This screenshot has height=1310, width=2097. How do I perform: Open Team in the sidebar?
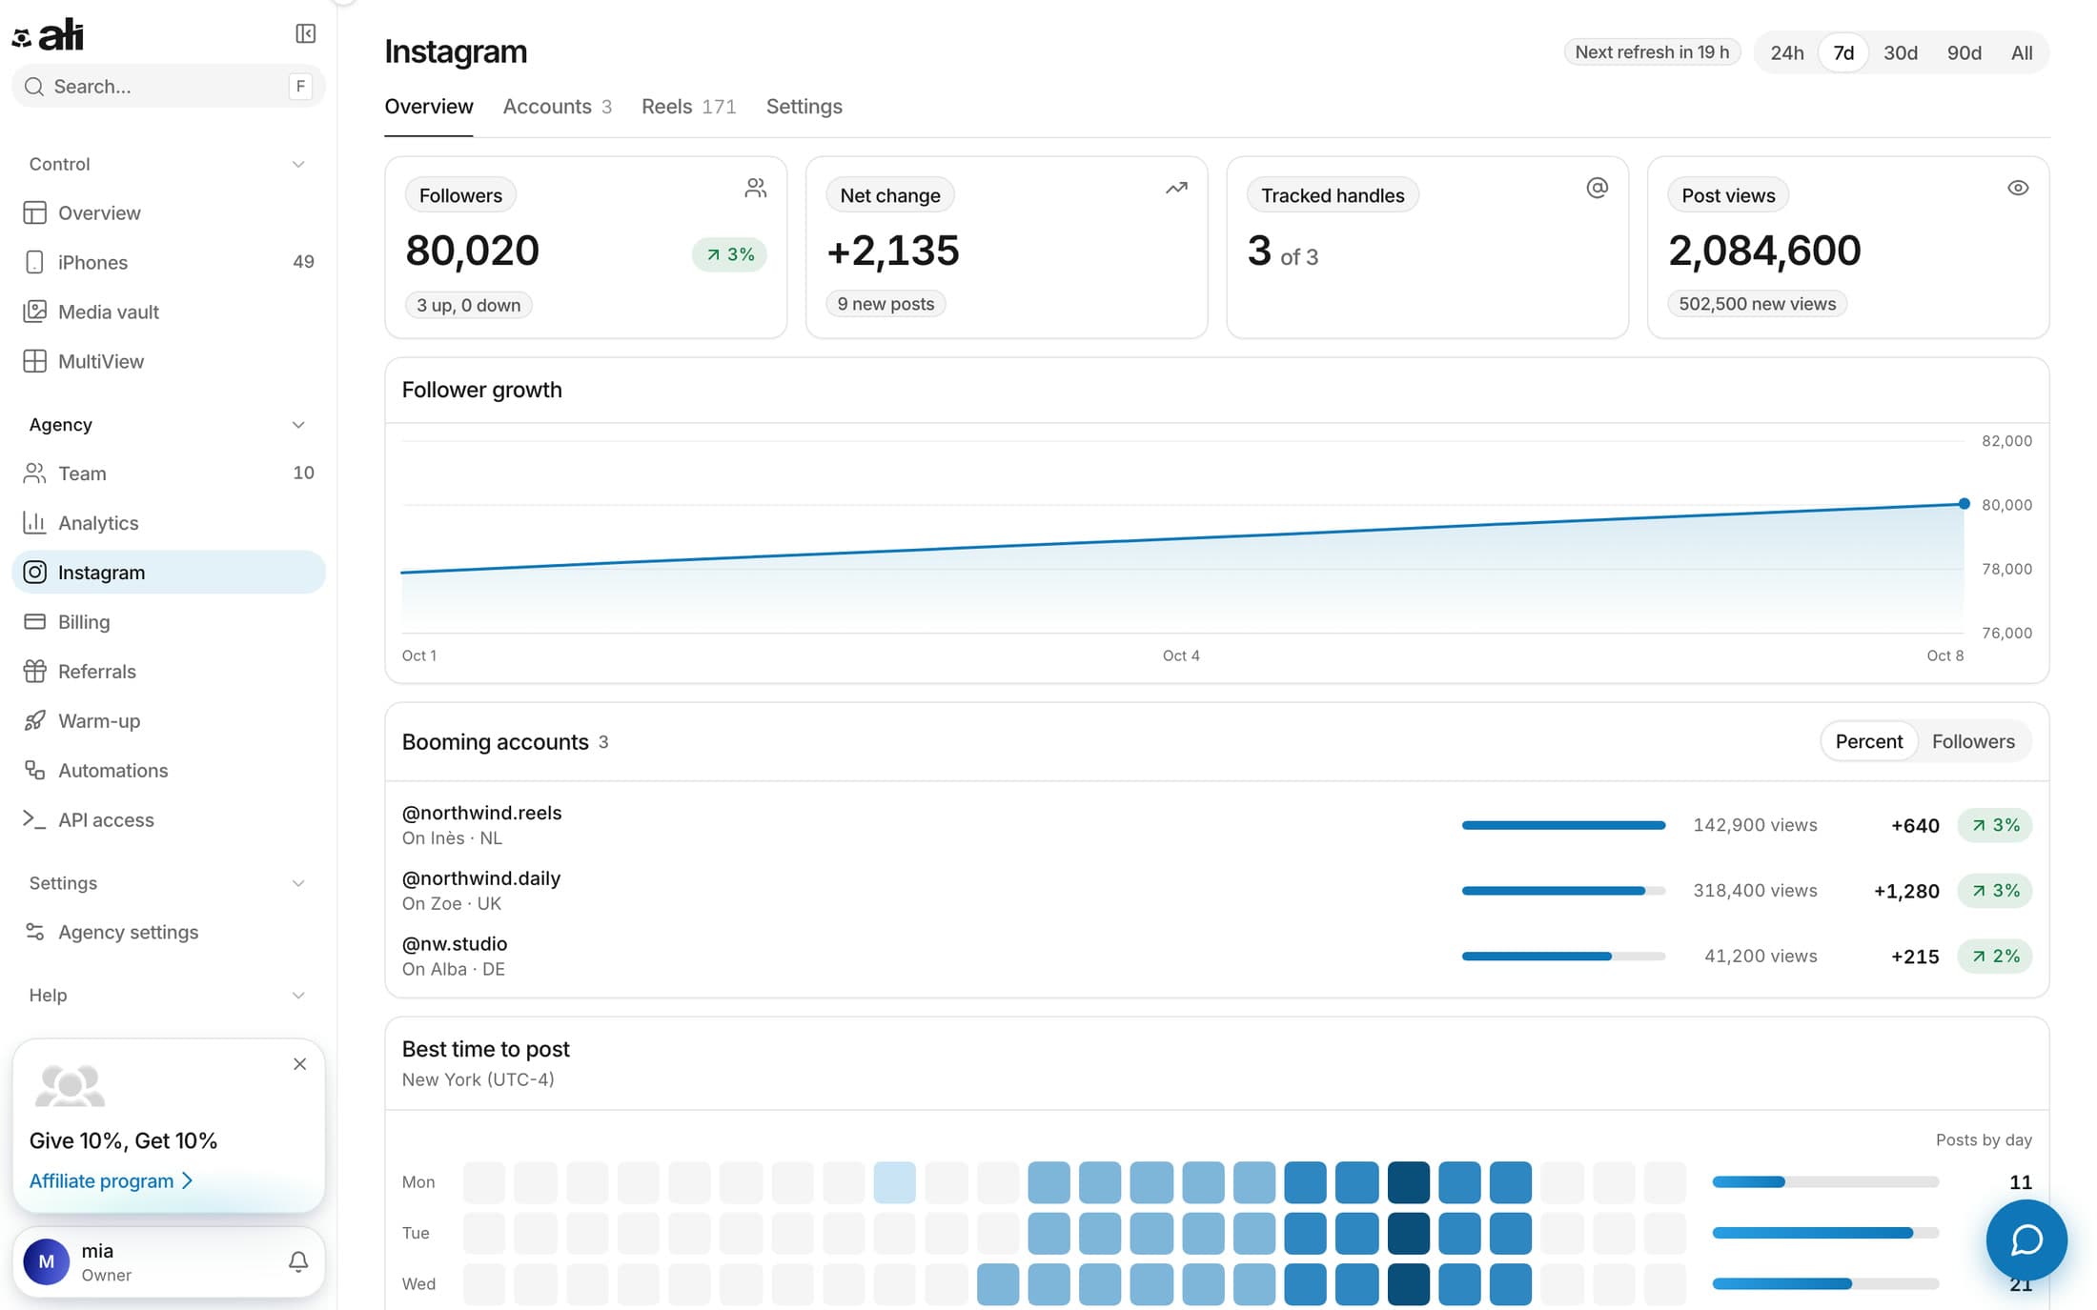click(x=168, y=474)
